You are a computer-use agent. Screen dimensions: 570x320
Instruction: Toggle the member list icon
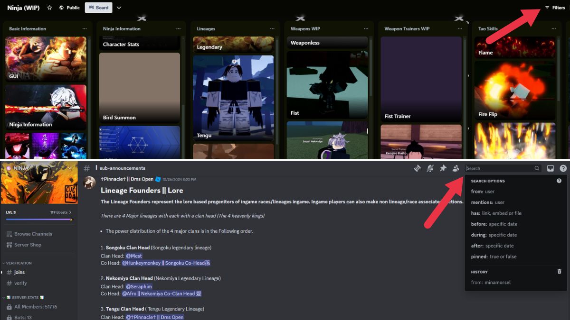click(x=456, y=168)
